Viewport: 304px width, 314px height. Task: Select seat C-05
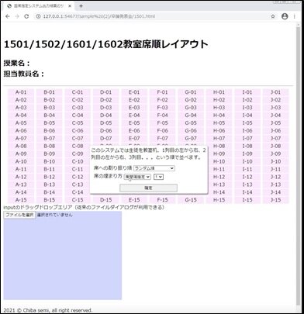point(78,123)
